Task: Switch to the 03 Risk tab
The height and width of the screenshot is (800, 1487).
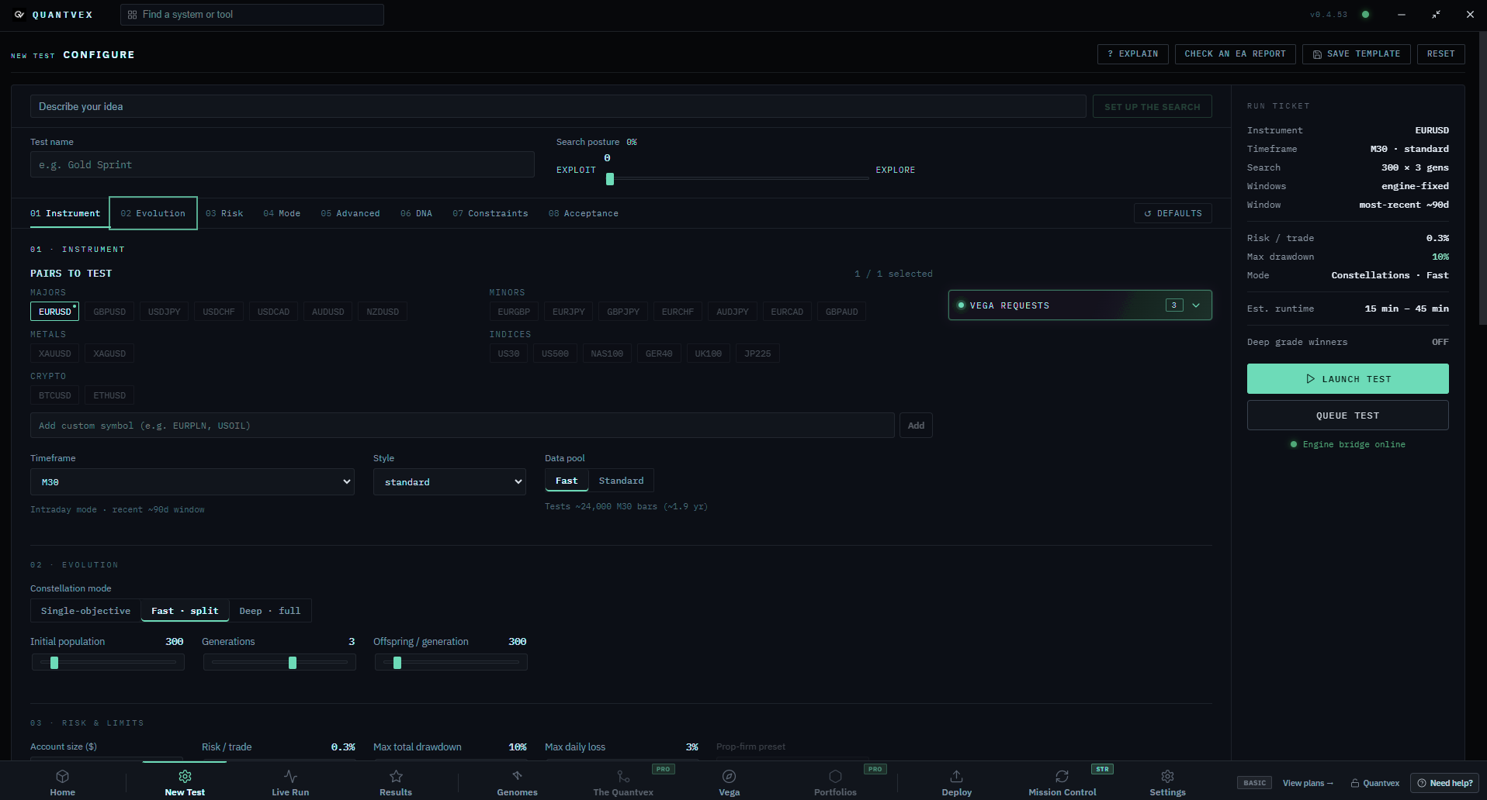Action: click(224, 213)
